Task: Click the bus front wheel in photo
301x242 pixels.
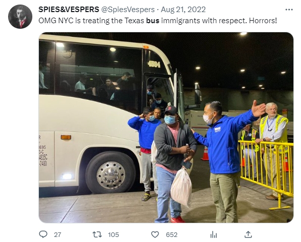Action: pos(111,172)
